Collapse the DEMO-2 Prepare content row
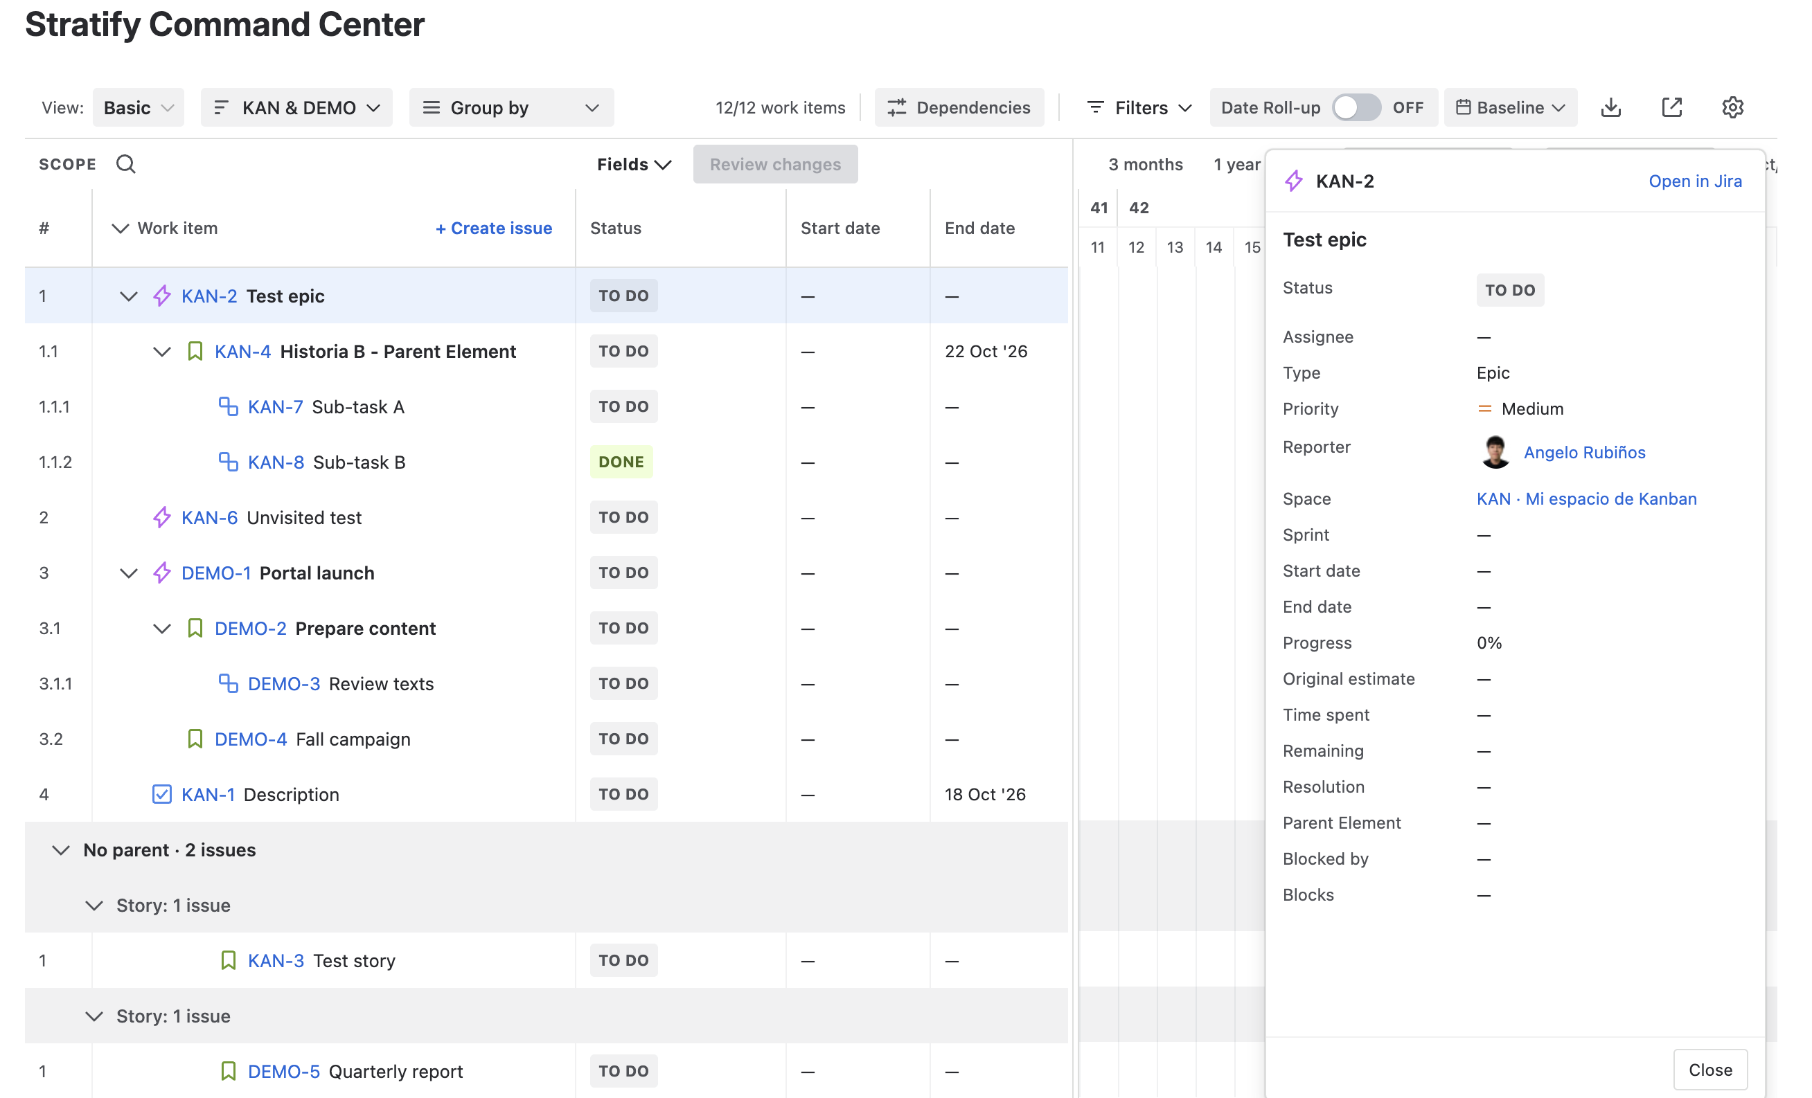The height and width of the screenshot is (1098, 1812). 162,629
